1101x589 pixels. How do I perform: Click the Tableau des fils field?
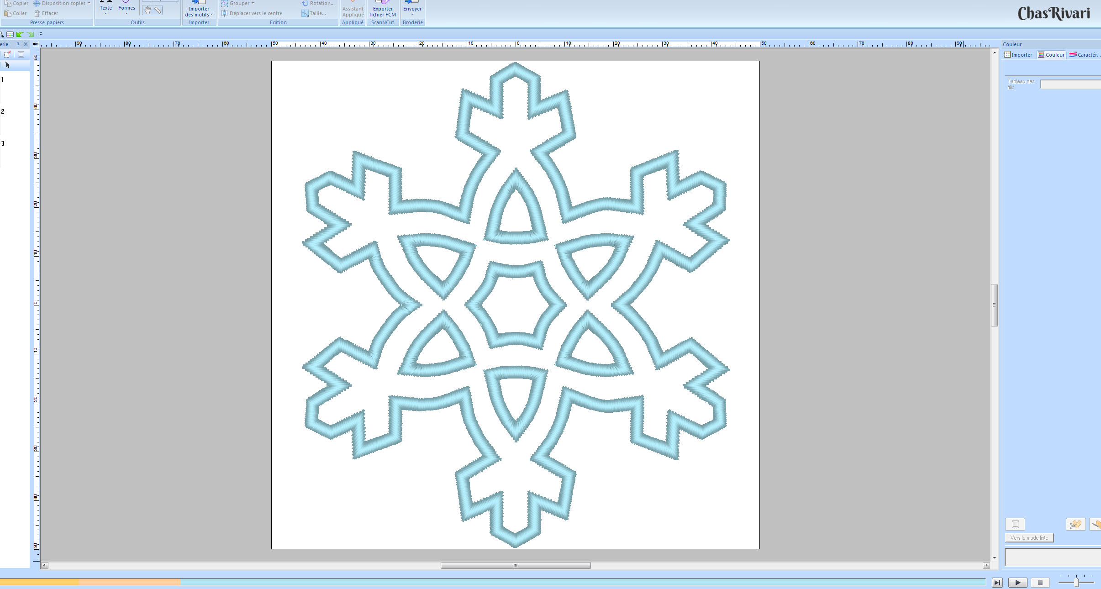click(x=1070, y=84)
